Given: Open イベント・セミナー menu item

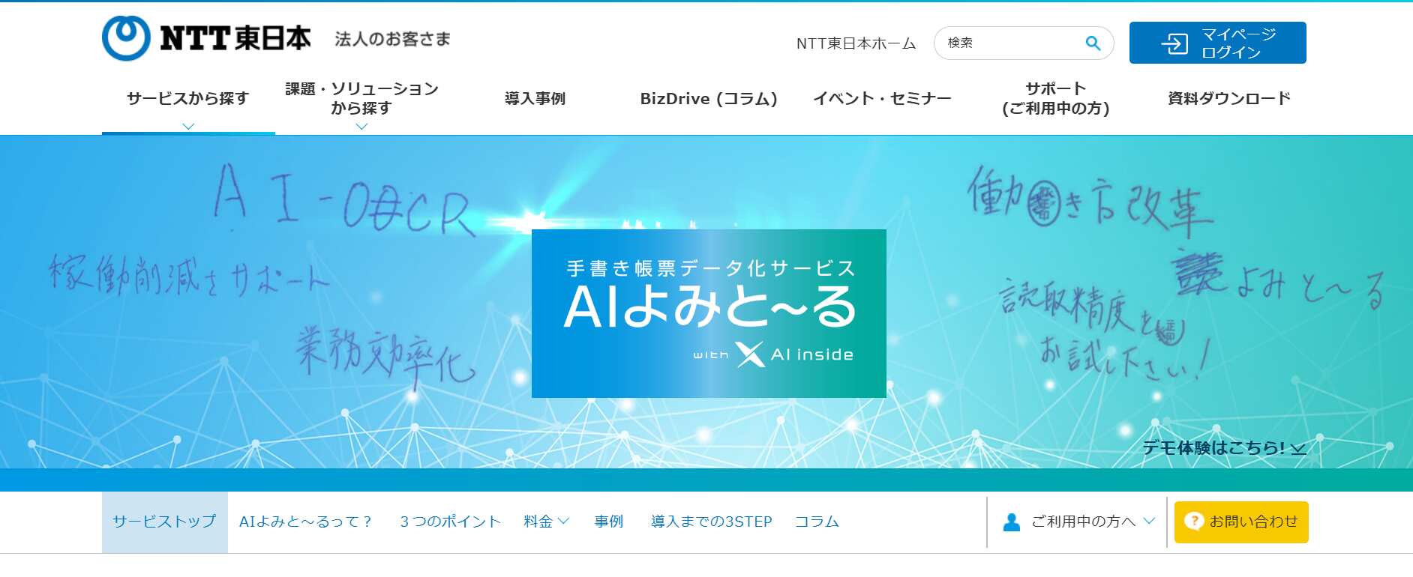Looking at the screenshot, I should point(882,98).
